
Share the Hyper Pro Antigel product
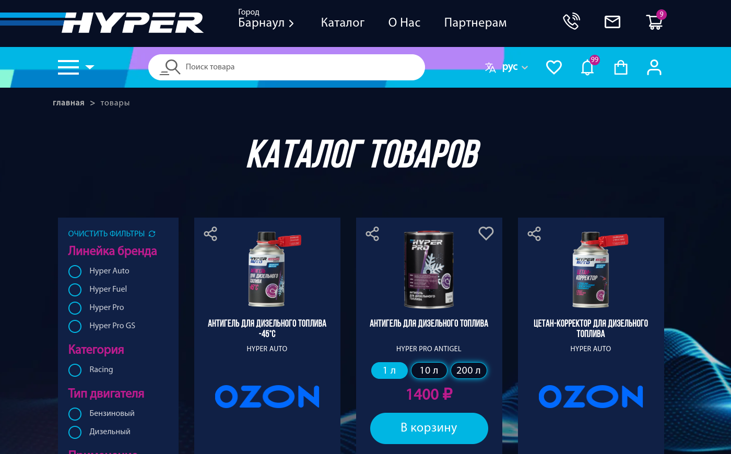click(372, 234)
